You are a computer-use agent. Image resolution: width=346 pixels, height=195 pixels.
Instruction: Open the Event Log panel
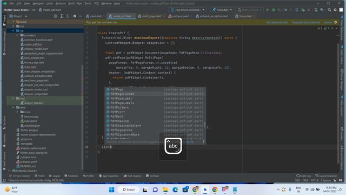tap(303, 175)
